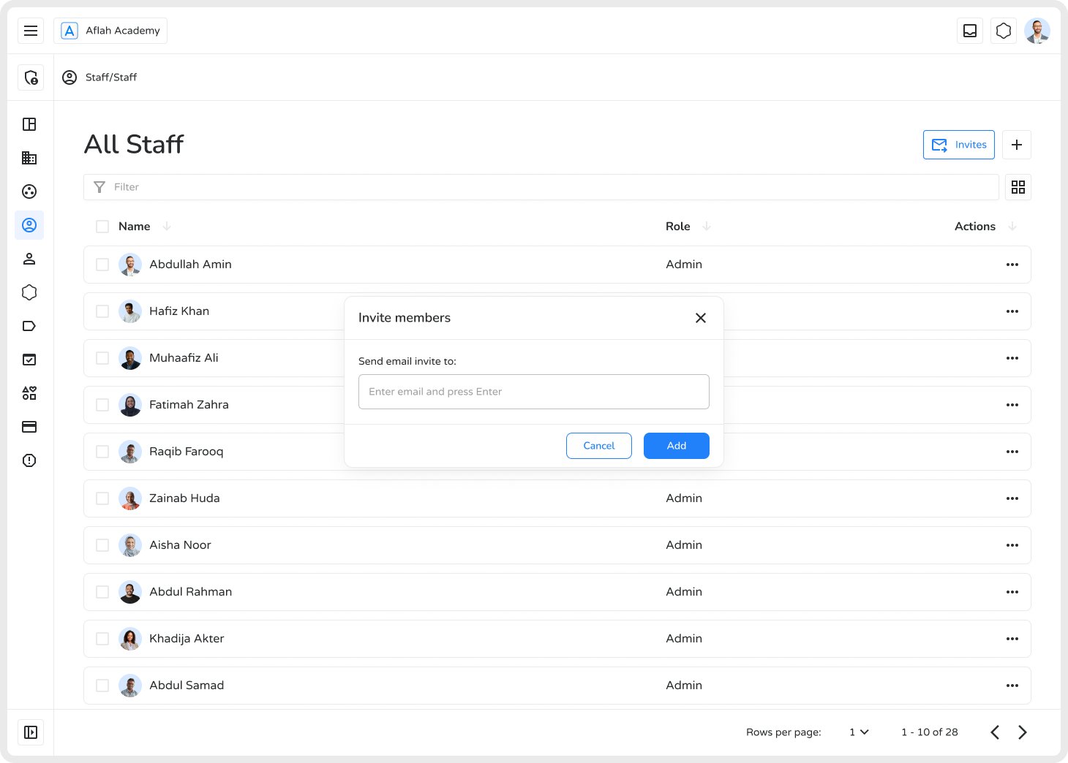Open the dashboard layout icon in sidebar
Screen dimensions: 1068x763
pyautogui.click(x=29, y=124)
